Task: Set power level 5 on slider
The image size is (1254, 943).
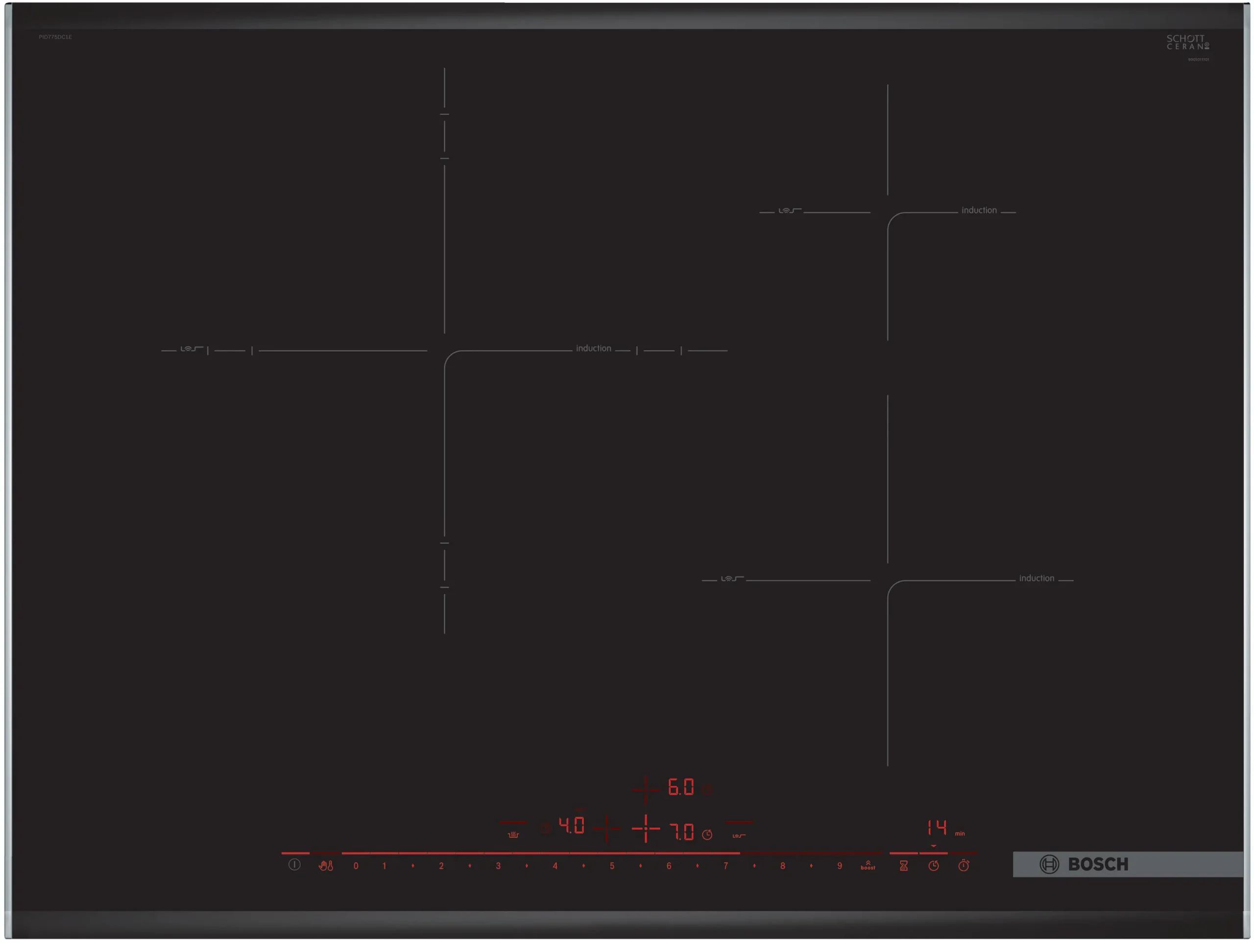Action: pyautogui.click(x=612, y=865)
